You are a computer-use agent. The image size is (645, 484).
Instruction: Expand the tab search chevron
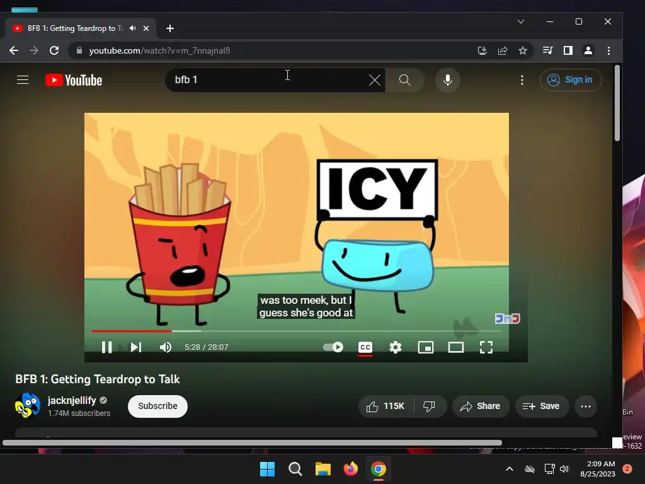click(521, 21)
